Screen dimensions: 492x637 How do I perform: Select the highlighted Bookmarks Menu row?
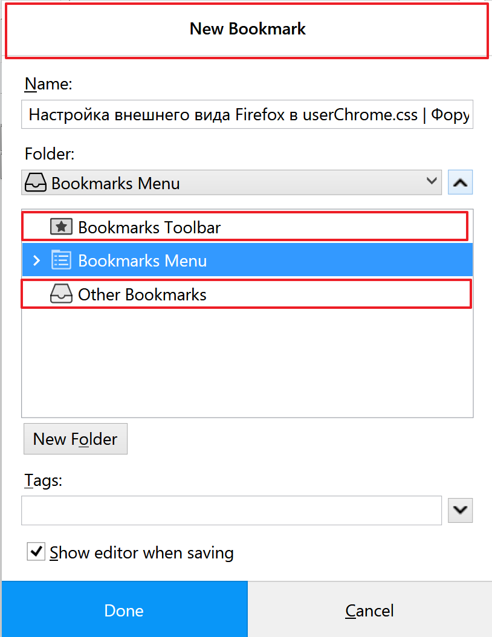coord(247,260)
